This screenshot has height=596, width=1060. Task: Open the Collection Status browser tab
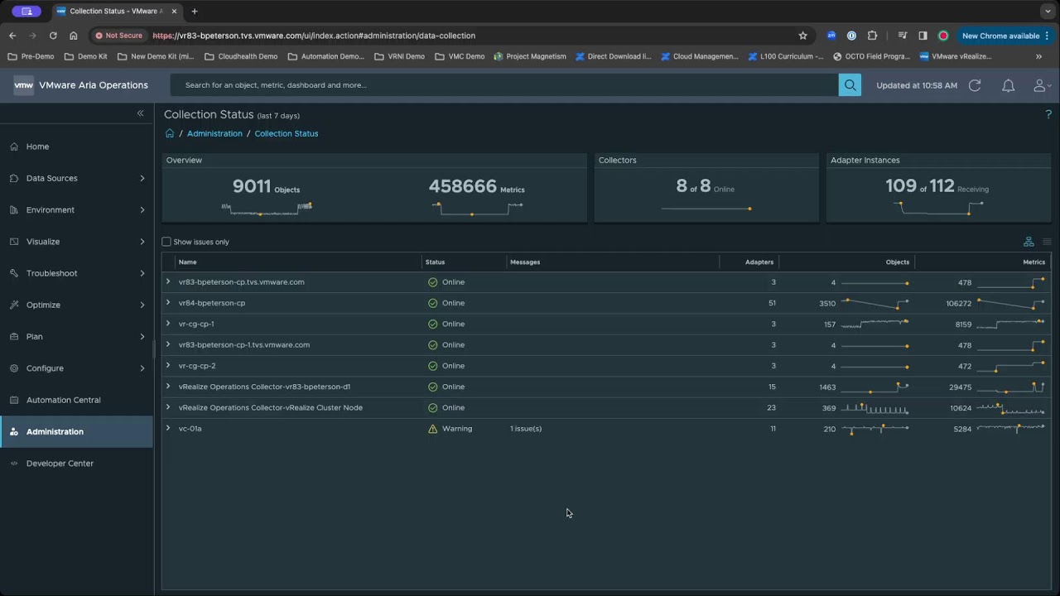pyautogui.click(x=115, y=12)
